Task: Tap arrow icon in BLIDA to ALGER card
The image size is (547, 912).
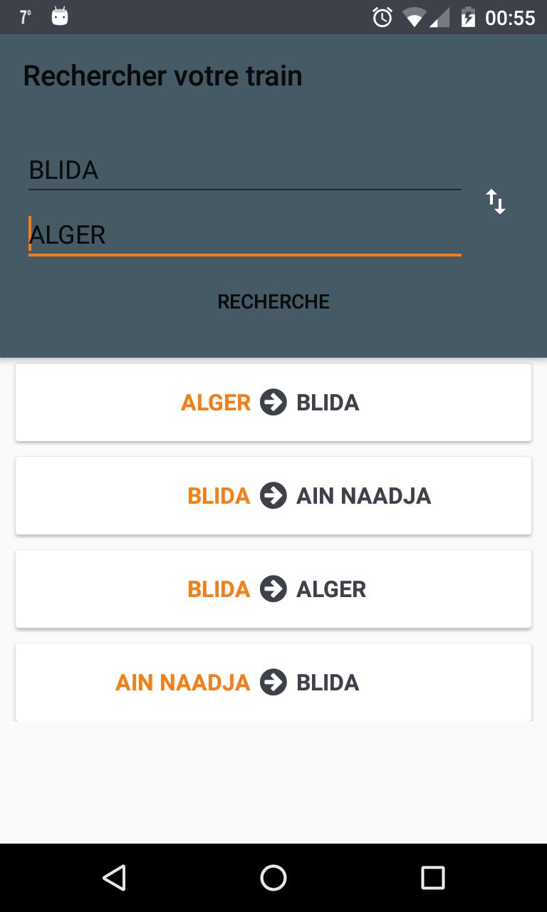Action: coord(273,589)
